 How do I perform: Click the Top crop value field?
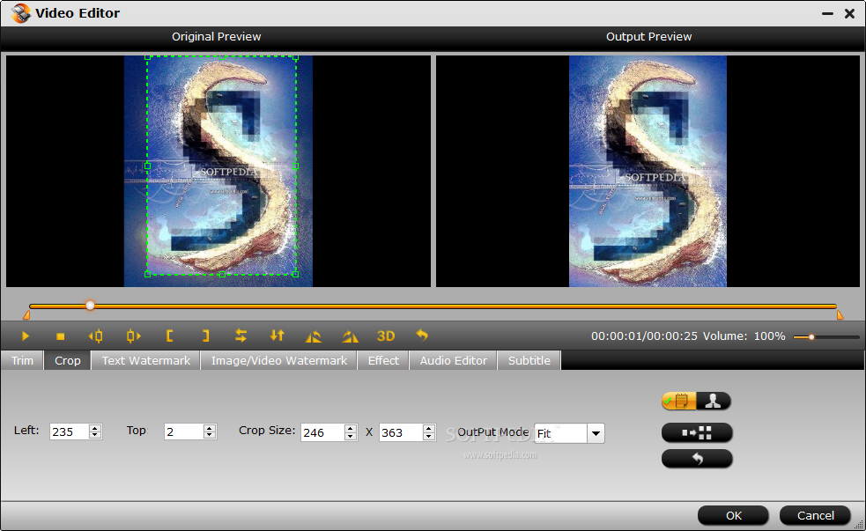coord(183,431)
